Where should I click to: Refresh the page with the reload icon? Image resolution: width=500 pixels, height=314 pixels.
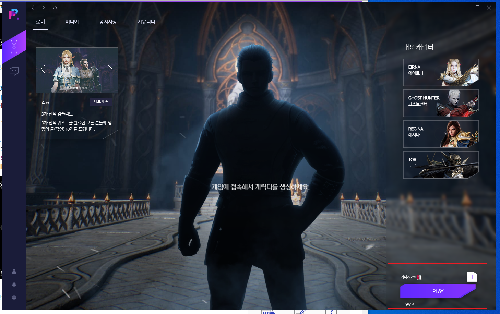(x=55, y=8)
